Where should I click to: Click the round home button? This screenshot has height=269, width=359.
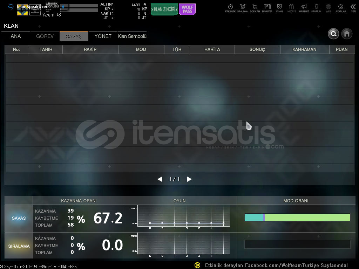(x=347, y=34)
